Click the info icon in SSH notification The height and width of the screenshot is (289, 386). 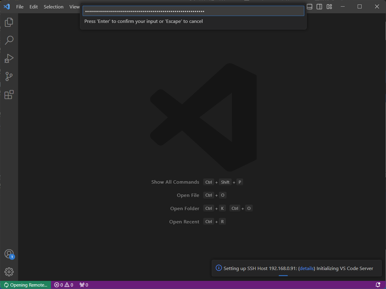point(219,268)
